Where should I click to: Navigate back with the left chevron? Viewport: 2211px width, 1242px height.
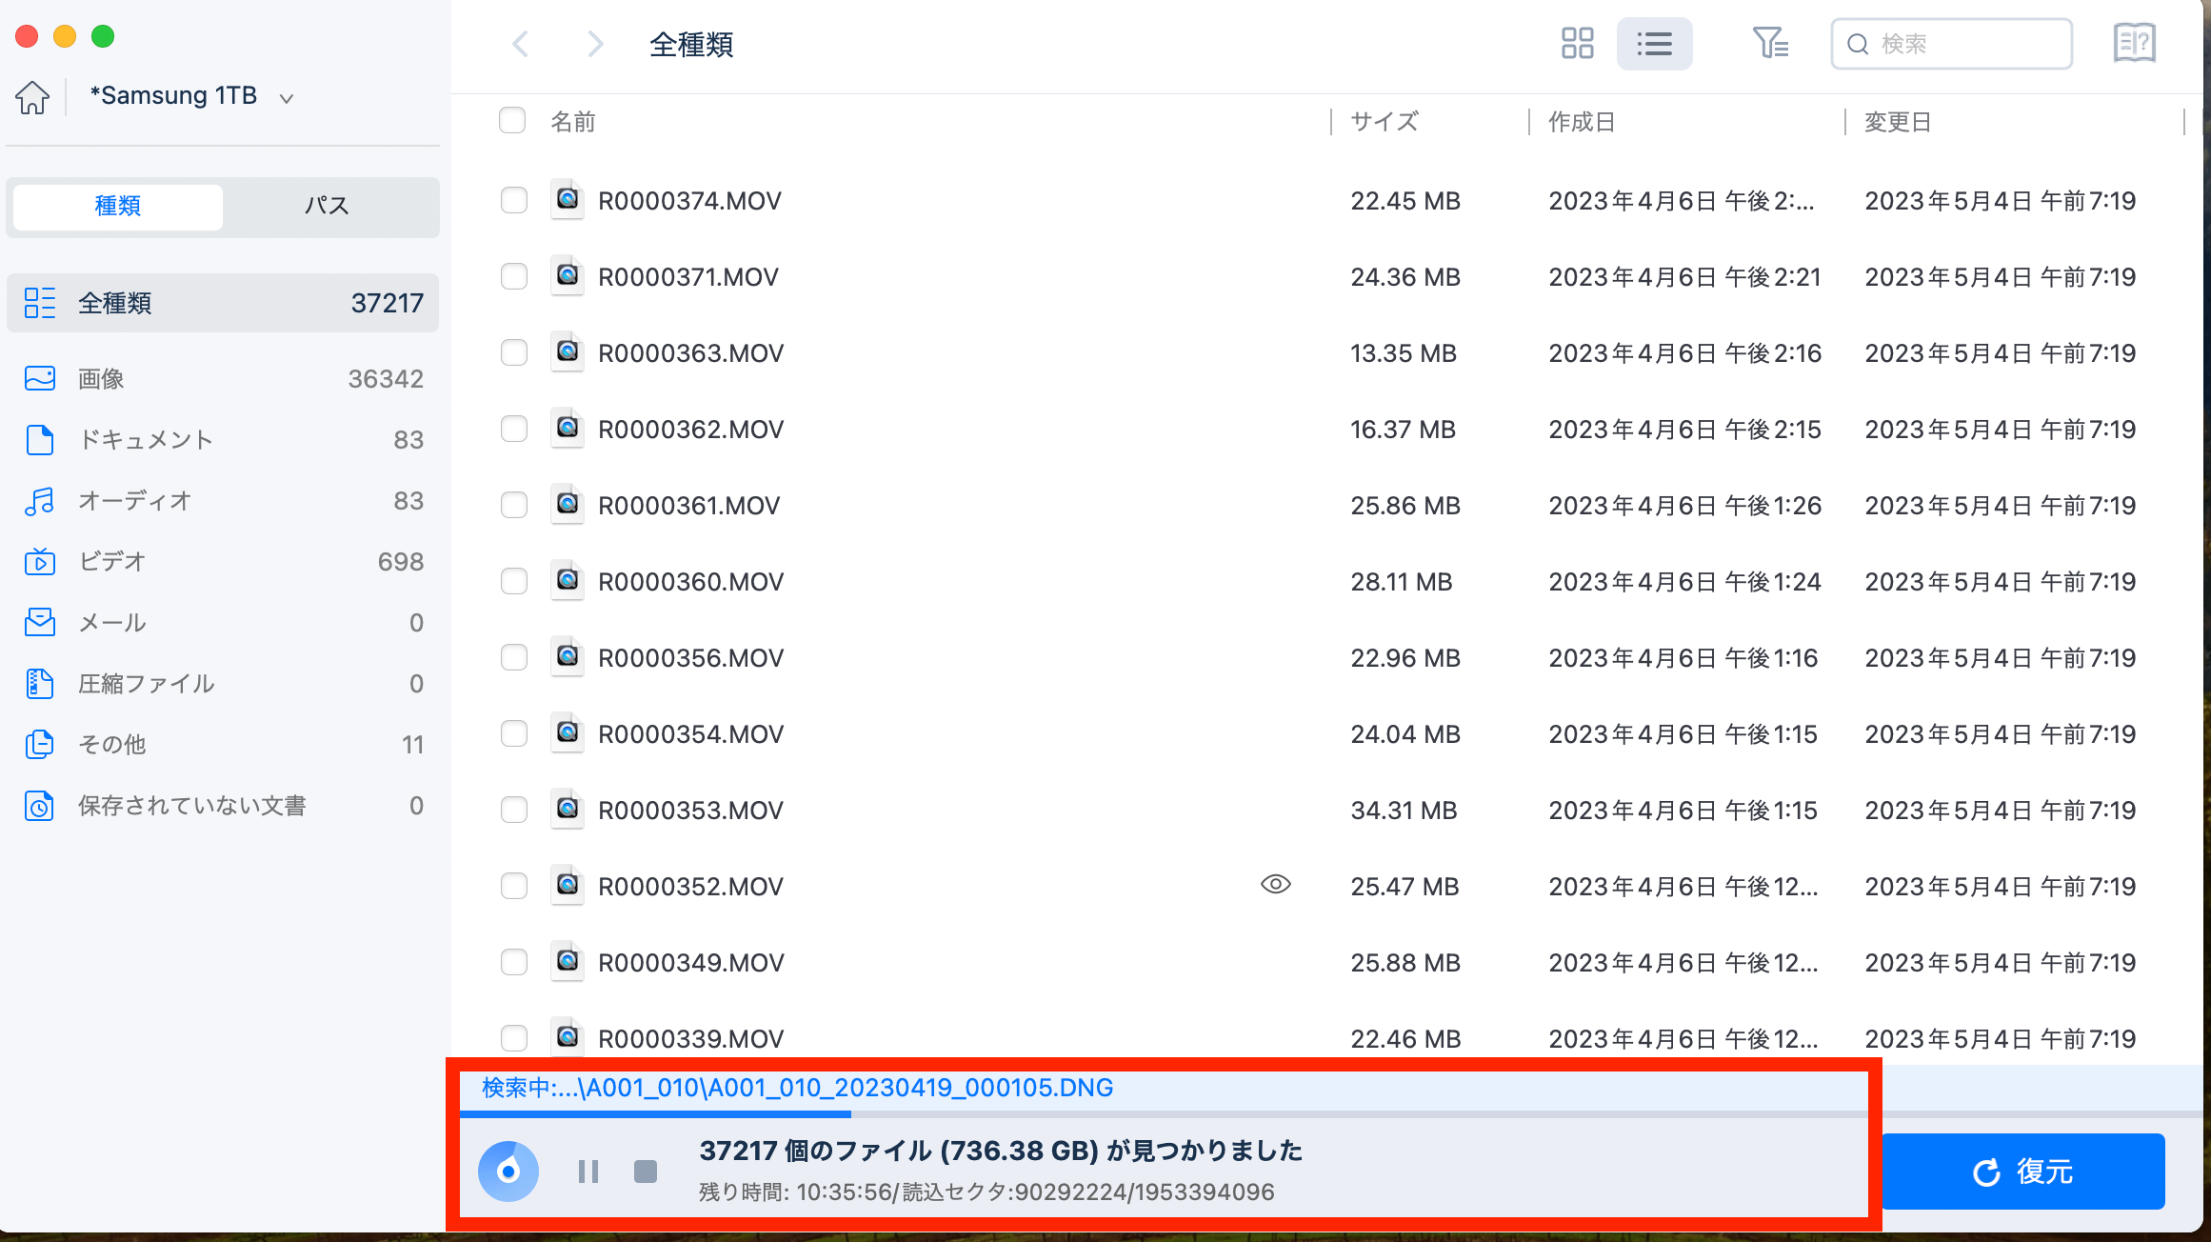click(x=520, y=44)
